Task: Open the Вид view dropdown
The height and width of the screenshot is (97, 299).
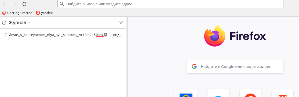Action: 117,35
